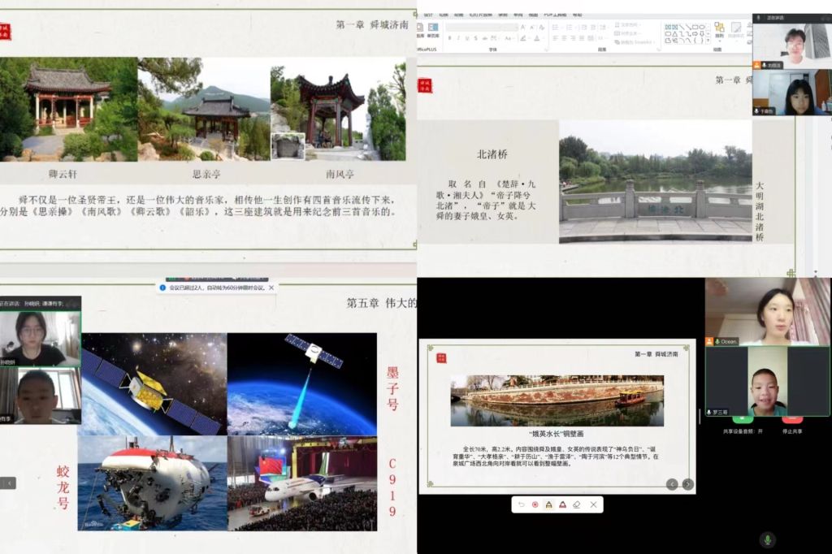Open the font color picker in ribbon

click(x=536, y=38)
